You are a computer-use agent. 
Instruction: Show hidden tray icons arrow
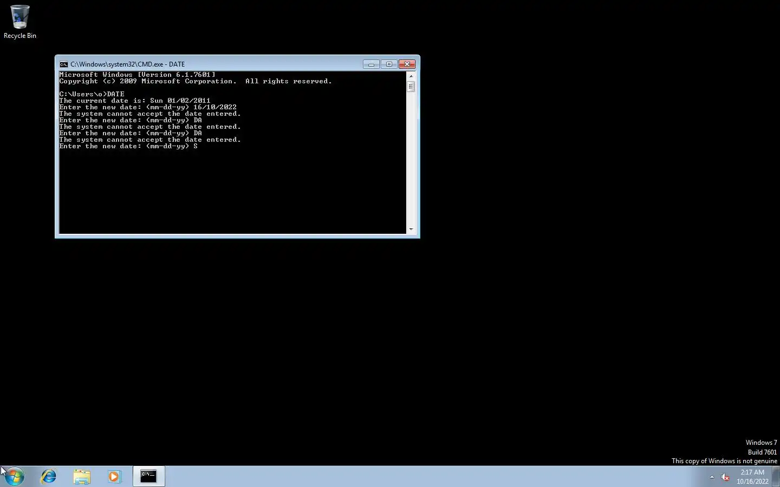pyautogui.click(x=712, y=477)
